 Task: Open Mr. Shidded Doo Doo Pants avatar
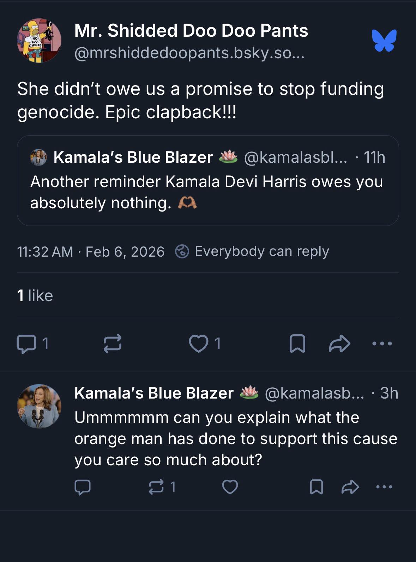click(39, 41)
